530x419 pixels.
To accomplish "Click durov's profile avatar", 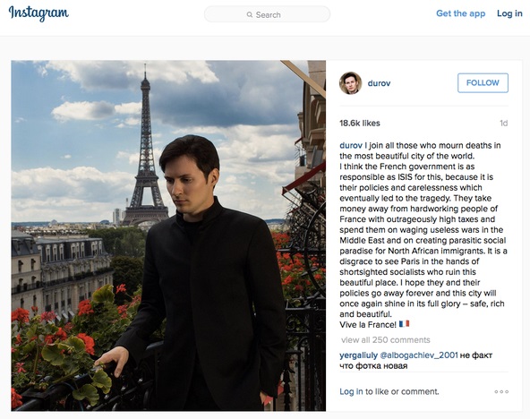I will tap(350, 83).
